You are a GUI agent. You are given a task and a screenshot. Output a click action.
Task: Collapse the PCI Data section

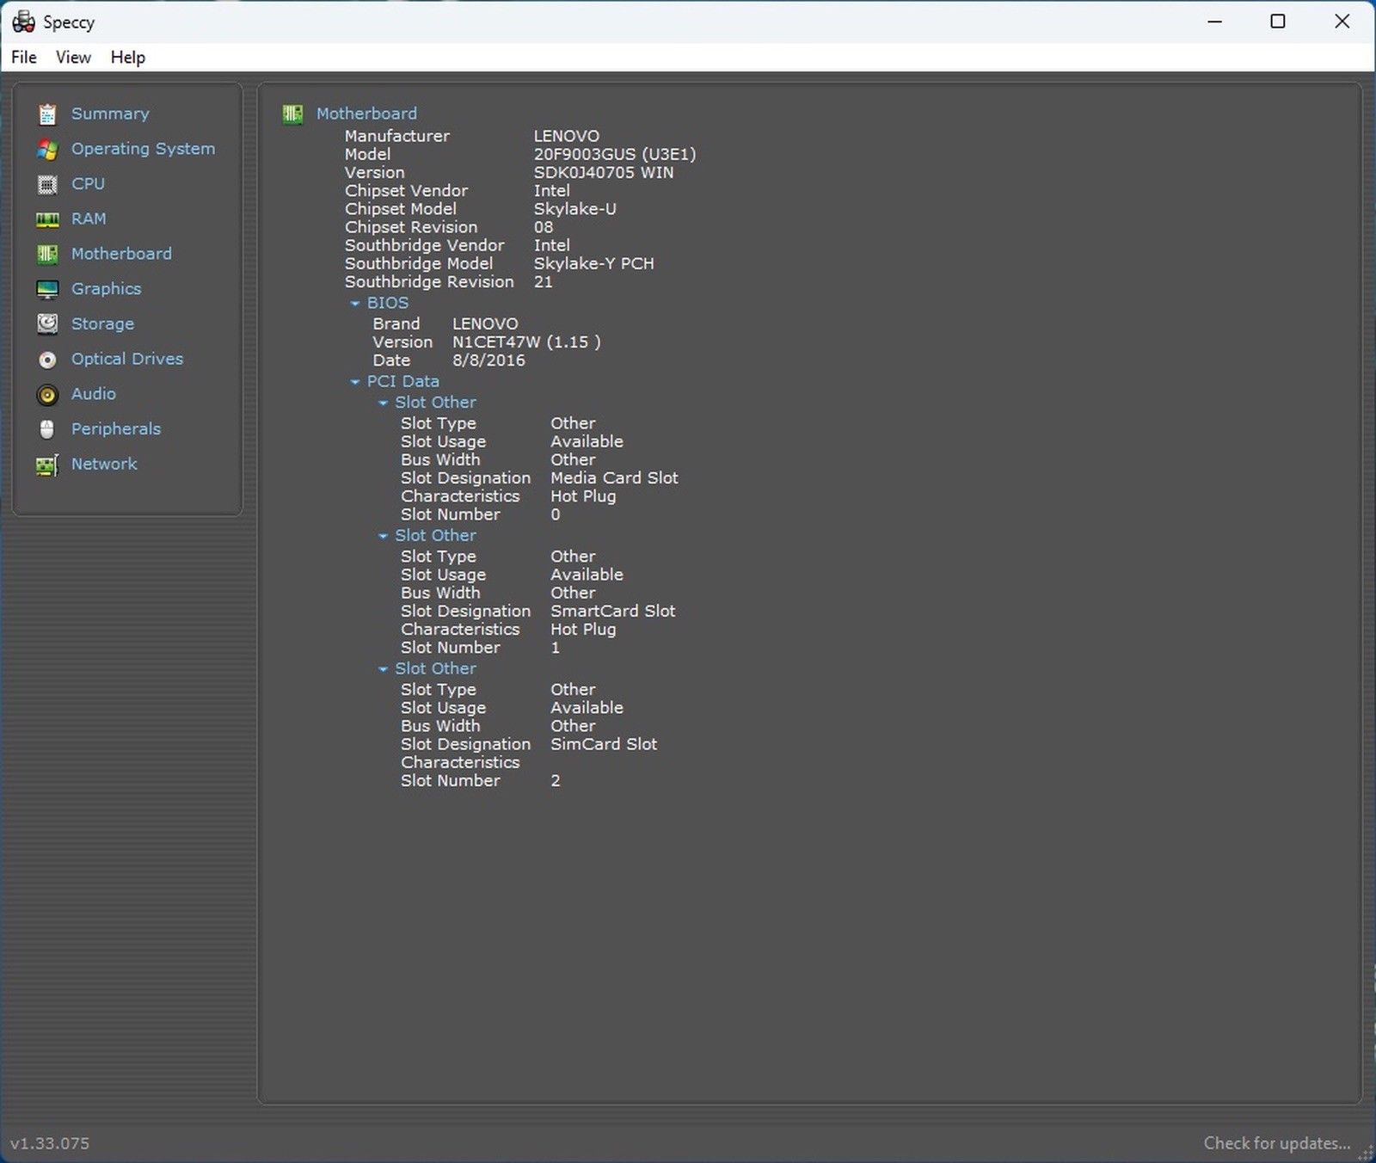pyautogui.click(x=354, y=382)
